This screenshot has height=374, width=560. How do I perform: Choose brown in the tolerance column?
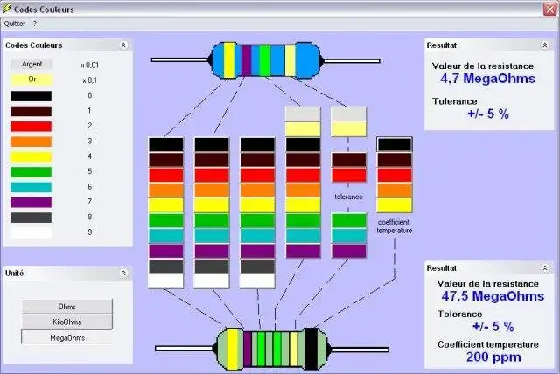(x=348, y=160)
